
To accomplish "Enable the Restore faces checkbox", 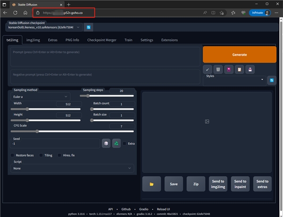I will point(12,155).
